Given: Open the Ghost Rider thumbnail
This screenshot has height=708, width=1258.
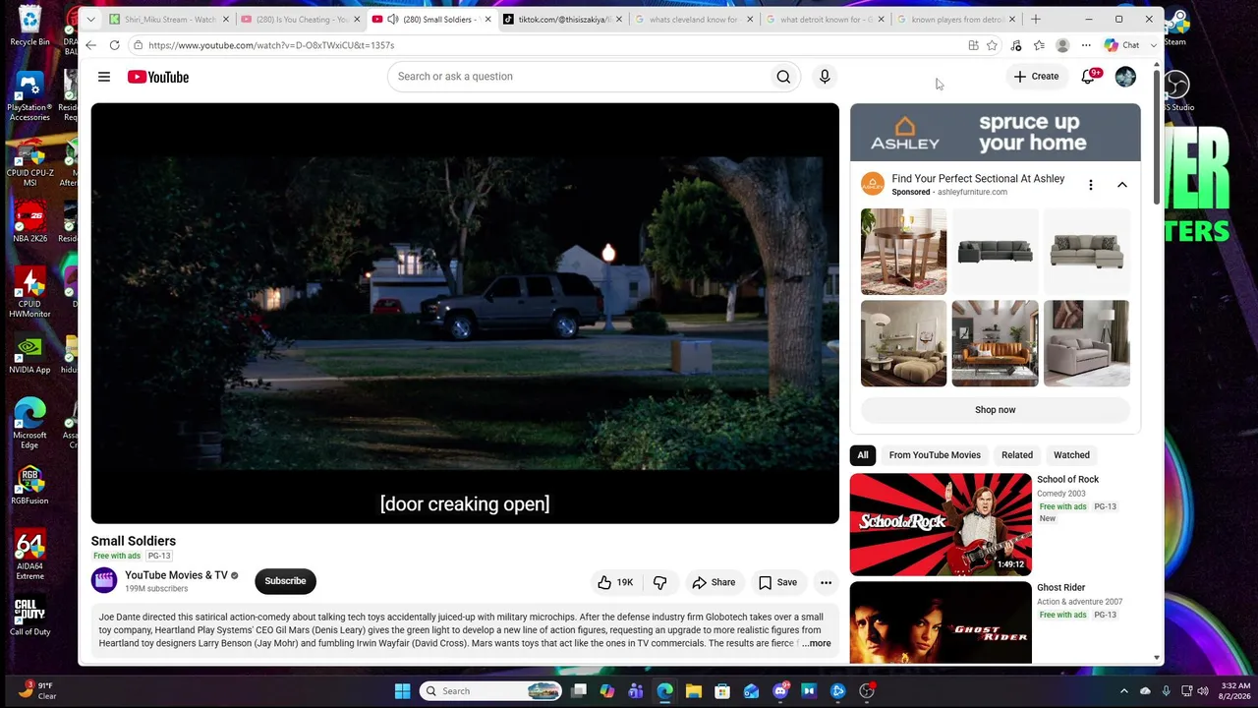Looking at the screenshot, I should (941, 622).
